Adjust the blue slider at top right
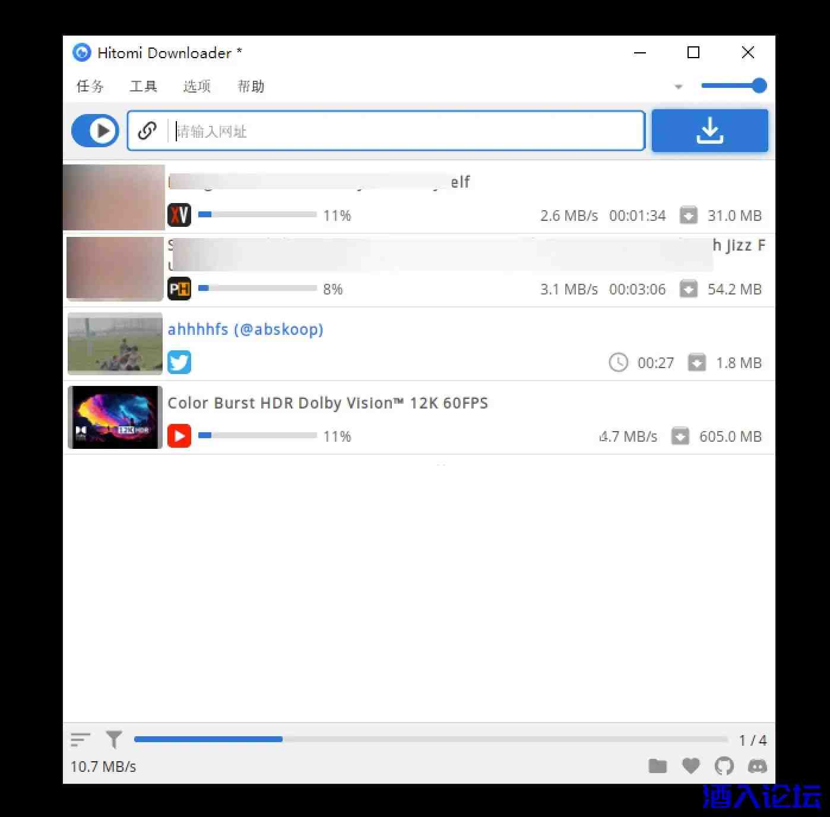 point(758,85)
